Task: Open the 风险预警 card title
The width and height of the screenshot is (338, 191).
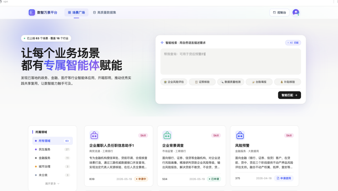Action: 242,146
